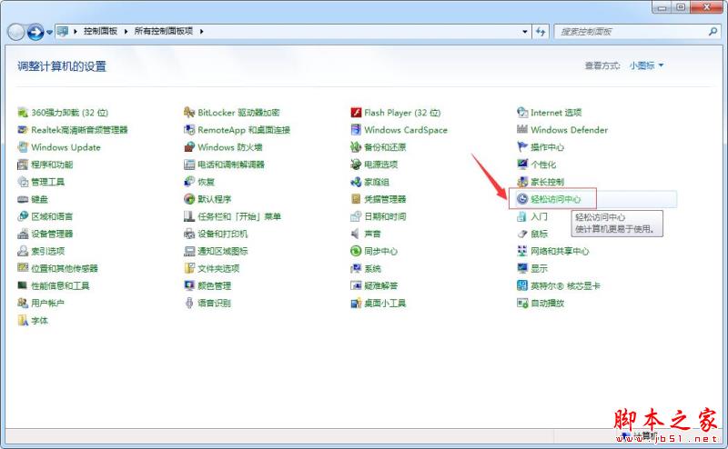The image size is (728, 449).
Task: Open 桌面小工具 link
Action: click(x=385, y=304)
